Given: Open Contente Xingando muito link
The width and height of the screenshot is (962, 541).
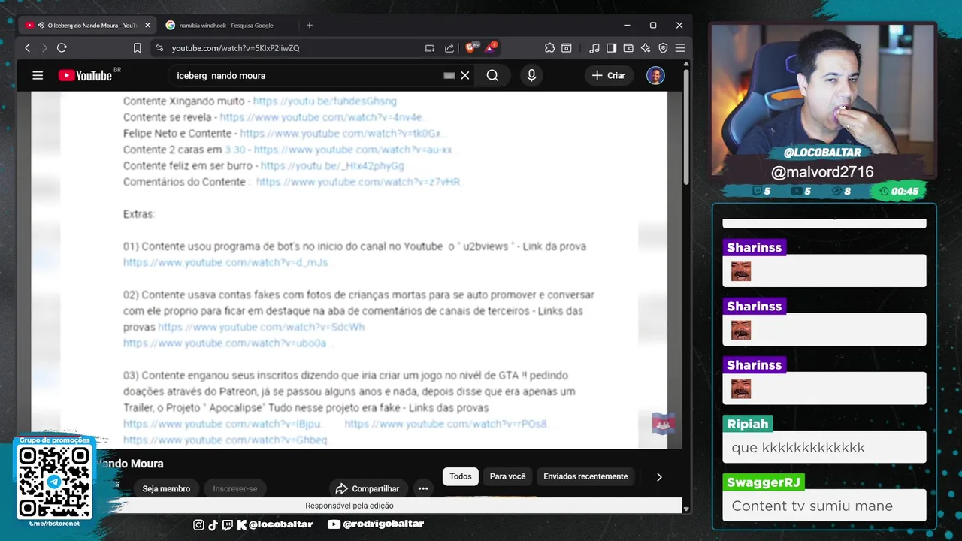Looking at the screenshot, I should [x=325, y=101].
